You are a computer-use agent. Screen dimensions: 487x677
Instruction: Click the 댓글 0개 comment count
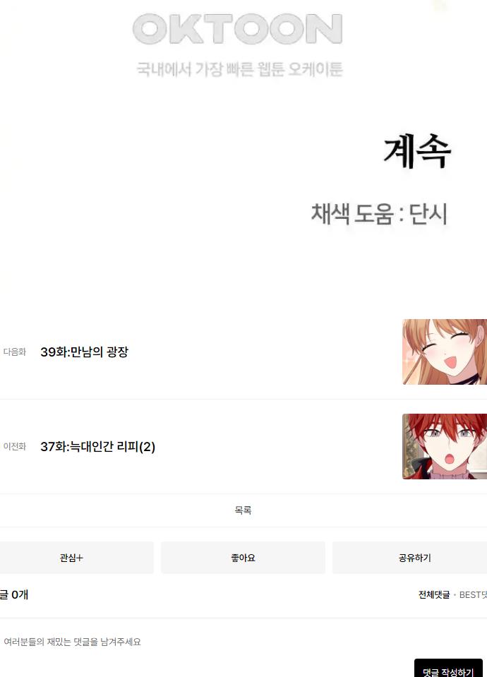click(14, 595)
